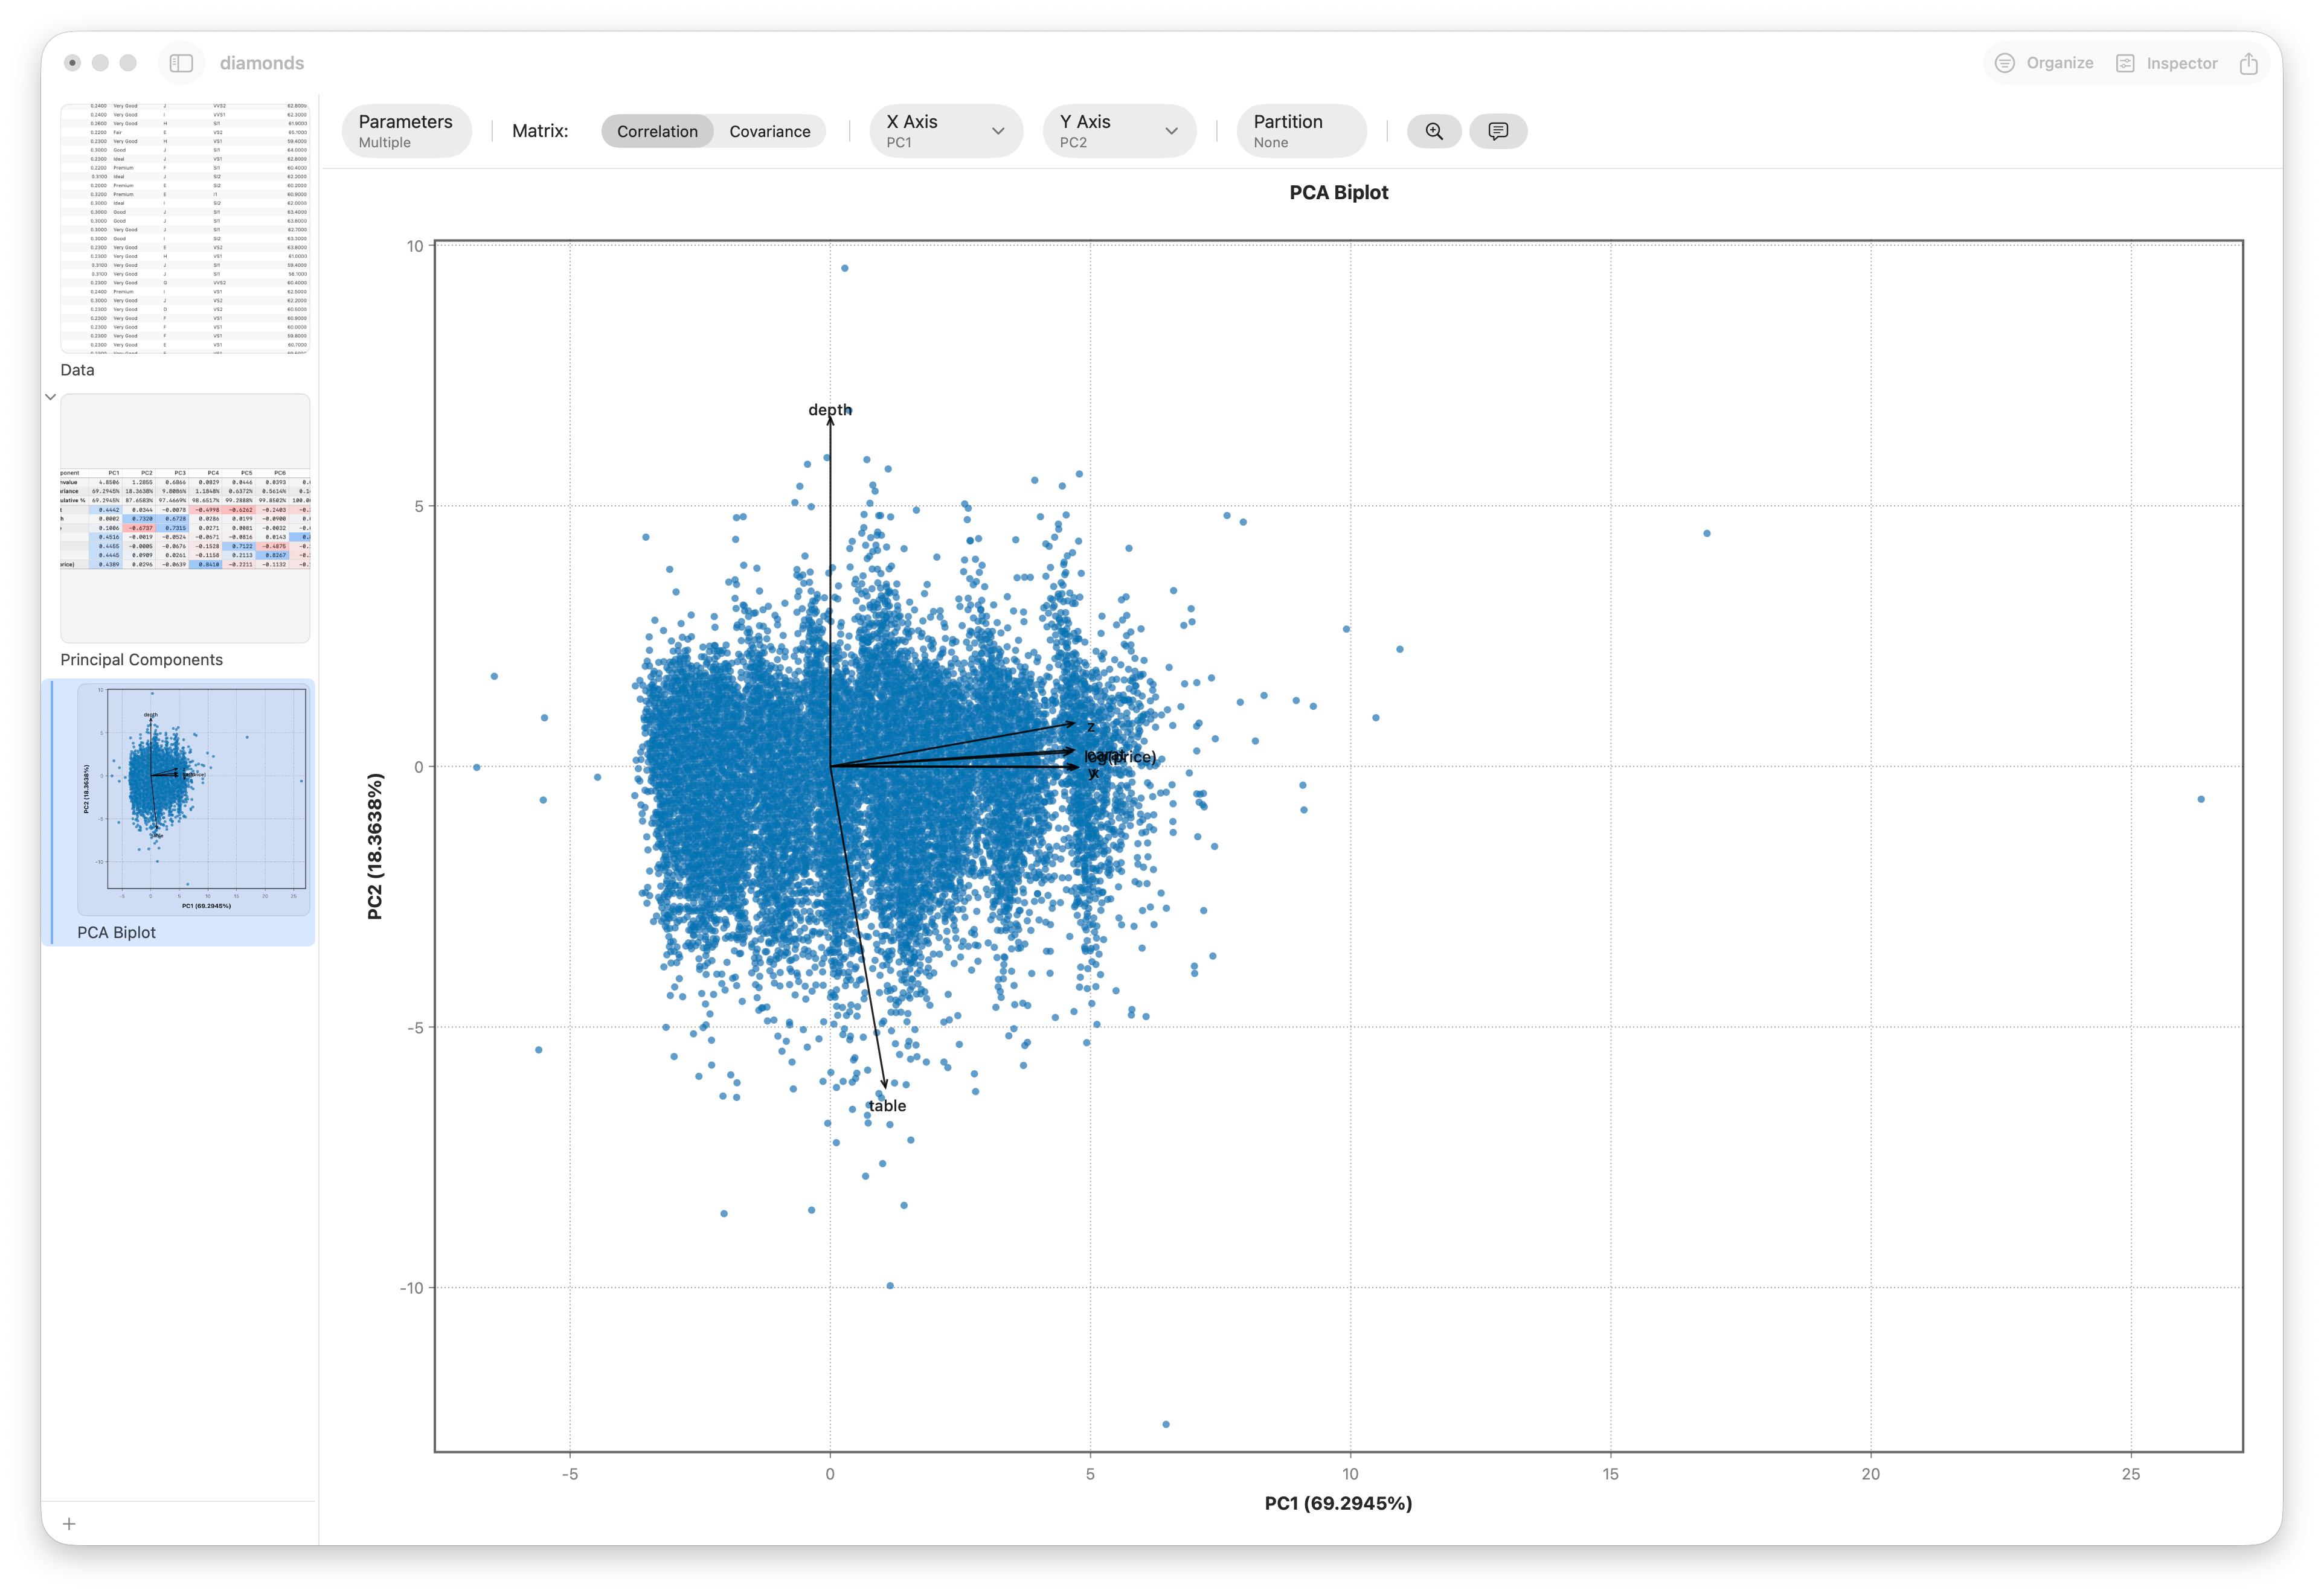Click the z vector label
2324x1596 pixels.
click(1091, 727)
